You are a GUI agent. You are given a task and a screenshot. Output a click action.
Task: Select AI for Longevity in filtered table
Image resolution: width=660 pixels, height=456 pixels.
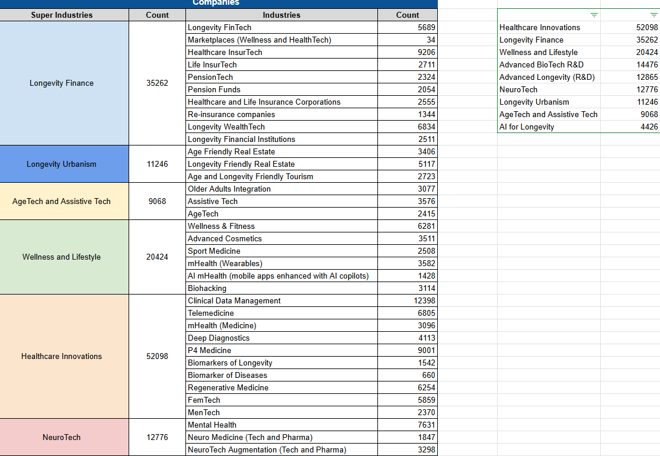pos(548,127)
